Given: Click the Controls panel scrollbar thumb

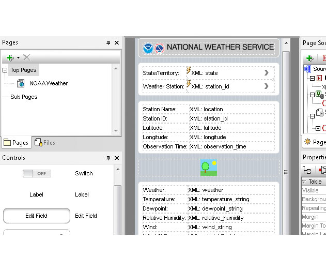Looking at the screenshot, I should [x=118, y=210].
